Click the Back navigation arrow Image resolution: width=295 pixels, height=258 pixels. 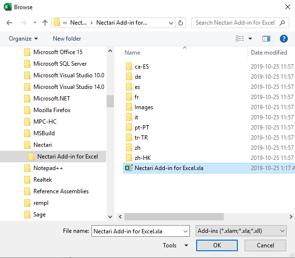tap(9, 23)
